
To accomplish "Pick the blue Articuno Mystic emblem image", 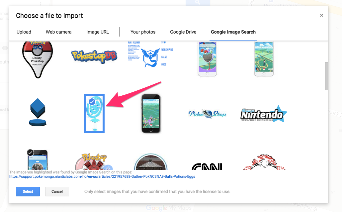I will point(150,54).
